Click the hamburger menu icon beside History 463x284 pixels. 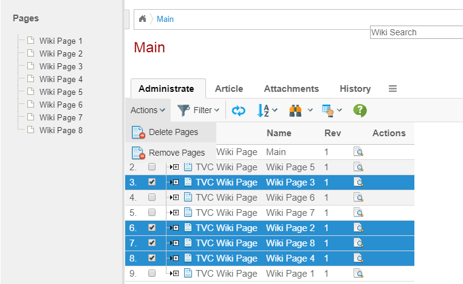click(x=393, y=89)
